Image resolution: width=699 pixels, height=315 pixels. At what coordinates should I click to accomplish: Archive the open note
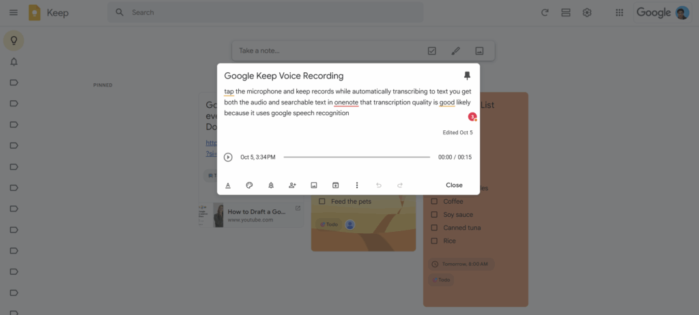tap(335, 185)
